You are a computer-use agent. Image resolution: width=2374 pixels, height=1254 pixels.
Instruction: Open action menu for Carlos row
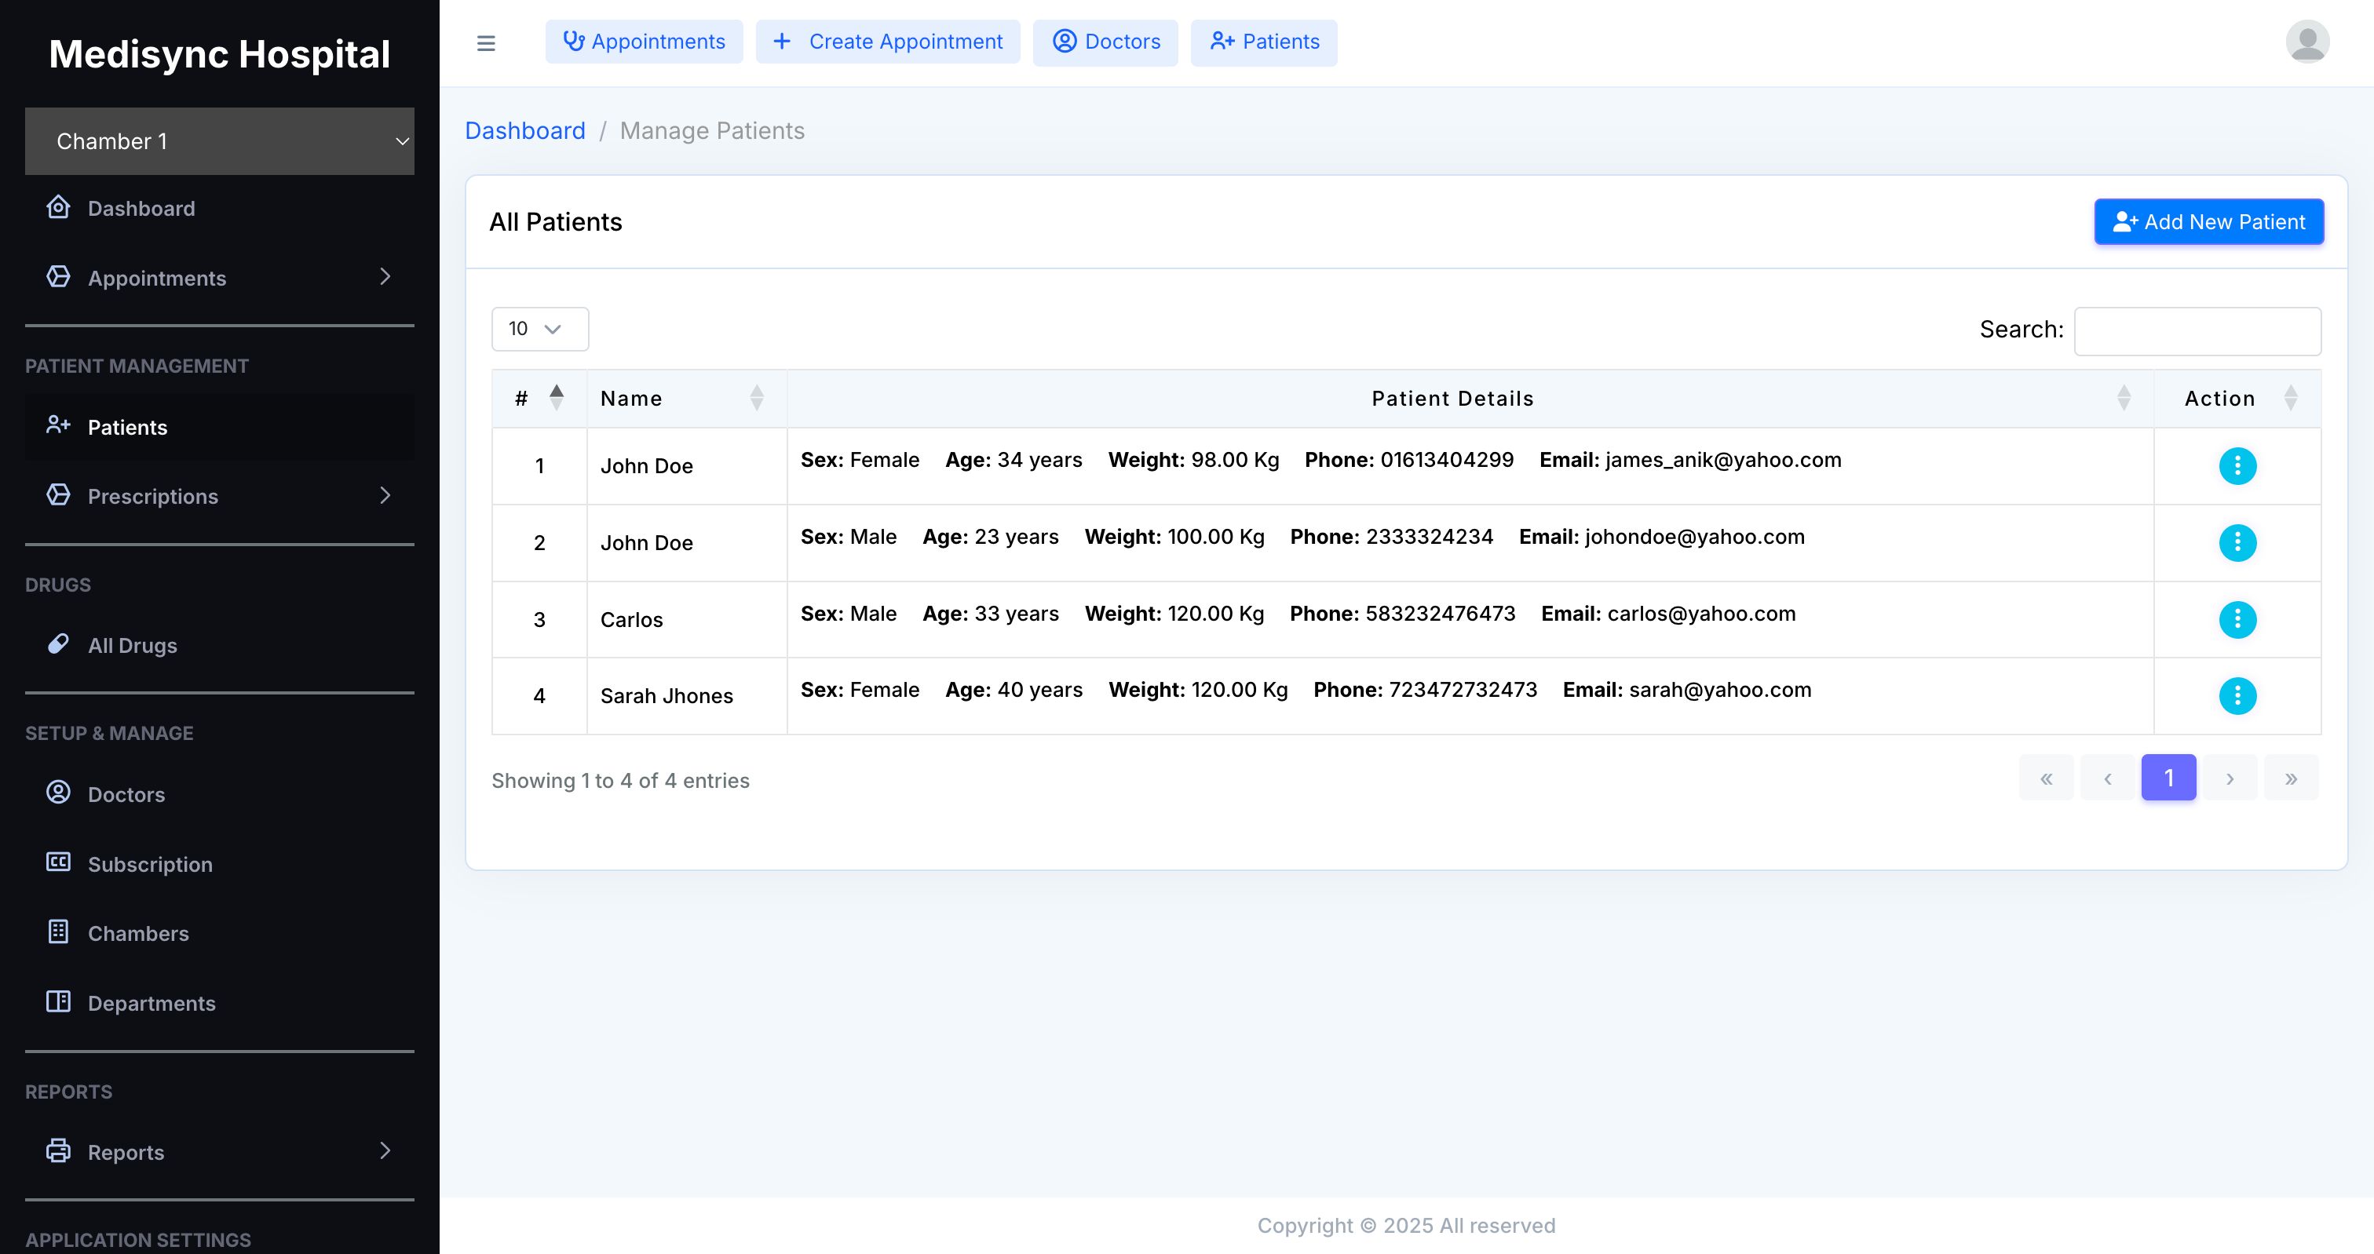[x=2237, y=619]
